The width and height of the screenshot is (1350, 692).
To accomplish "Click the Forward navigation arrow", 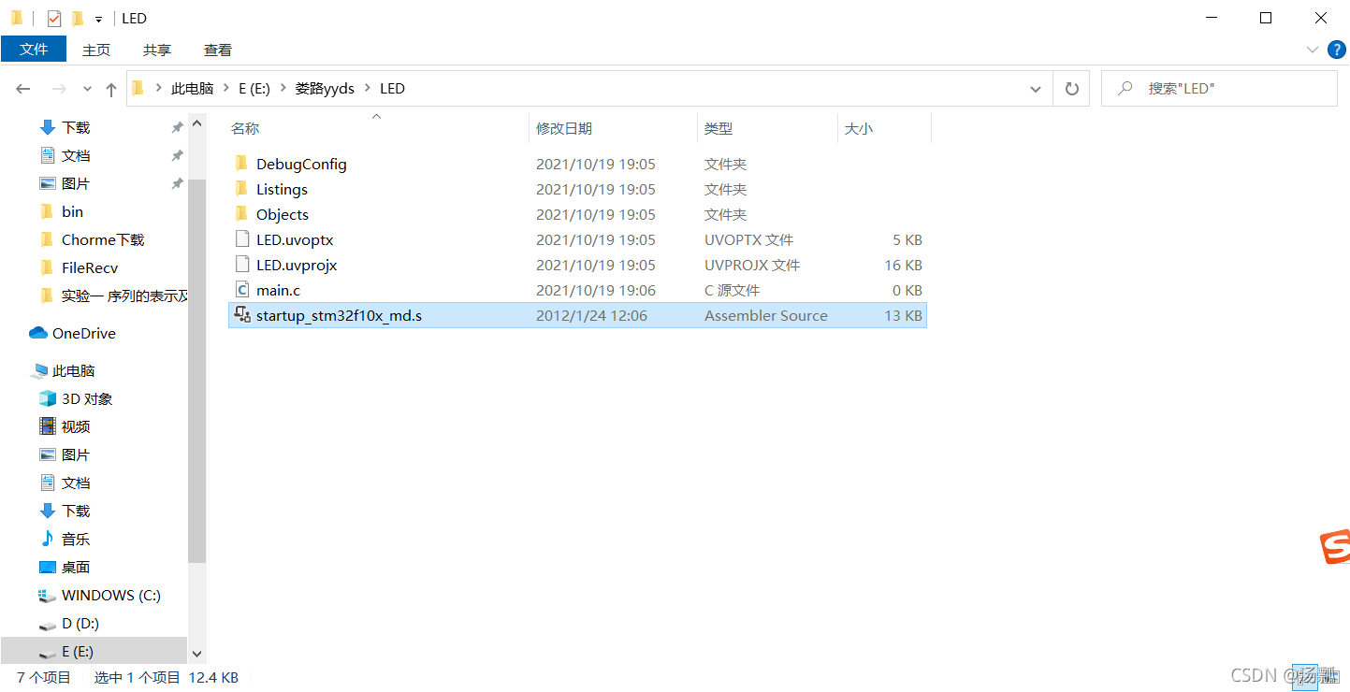I will [x=59, y=89].
